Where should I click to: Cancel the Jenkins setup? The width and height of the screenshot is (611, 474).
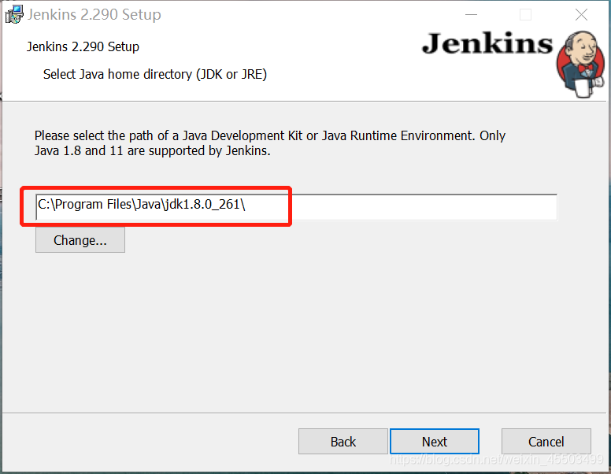pyautogui.click(x=546, y=441)
